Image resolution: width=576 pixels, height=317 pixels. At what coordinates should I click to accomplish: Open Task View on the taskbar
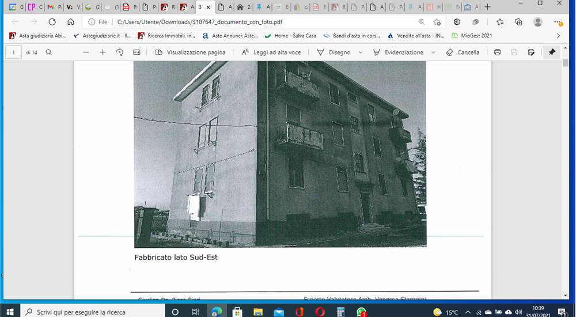pyautogui.click(x=195, y=312)
